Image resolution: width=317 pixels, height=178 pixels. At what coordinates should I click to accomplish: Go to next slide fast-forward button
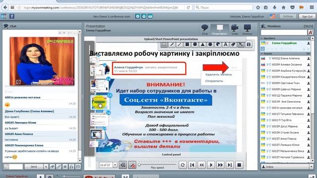220,165
